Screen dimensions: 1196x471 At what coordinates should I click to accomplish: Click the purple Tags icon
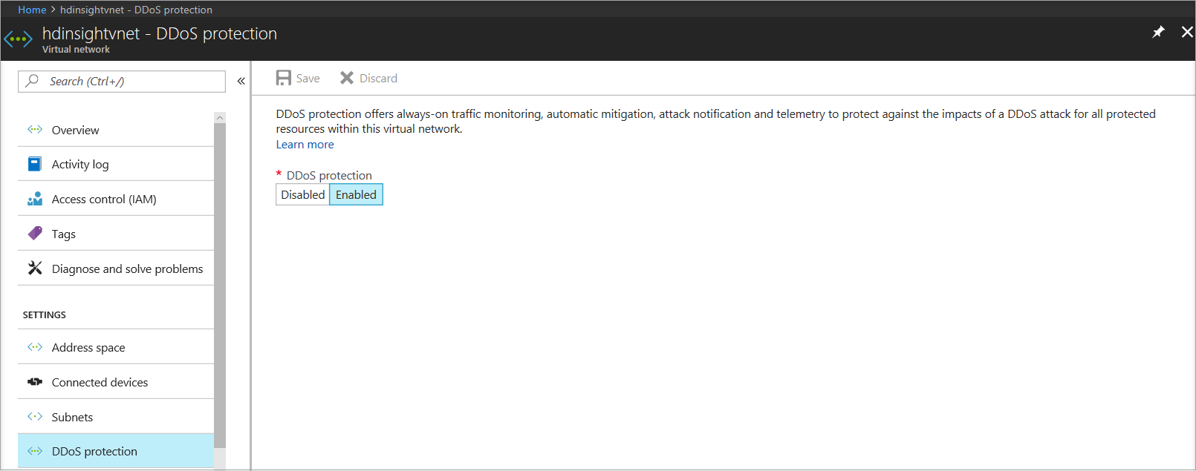click(35, 234)
